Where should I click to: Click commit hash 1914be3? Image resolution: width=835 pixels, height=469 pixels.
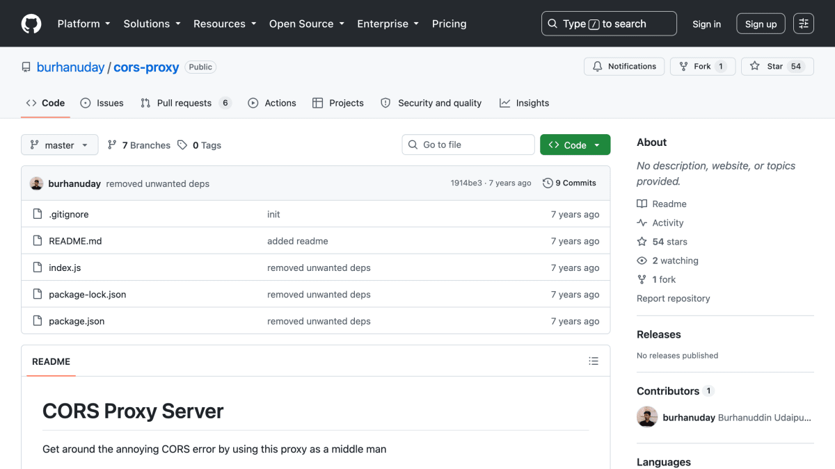point(466,183)
